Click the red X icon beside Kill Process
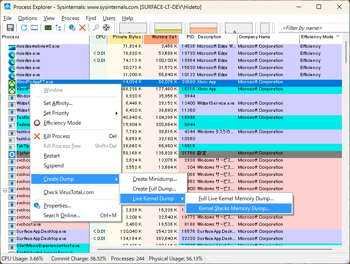The height and width of the screenshot is (264, 350). coord(37,136)
